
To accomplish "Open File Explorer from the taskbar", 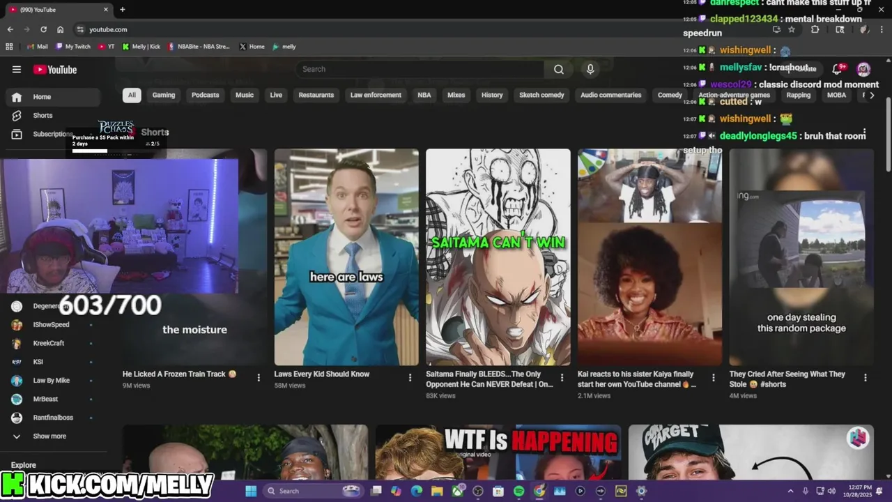I will [x=437, y=491].
